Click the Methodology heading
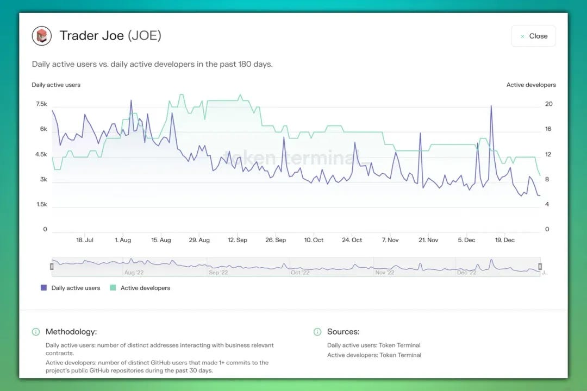 (71, 332)
